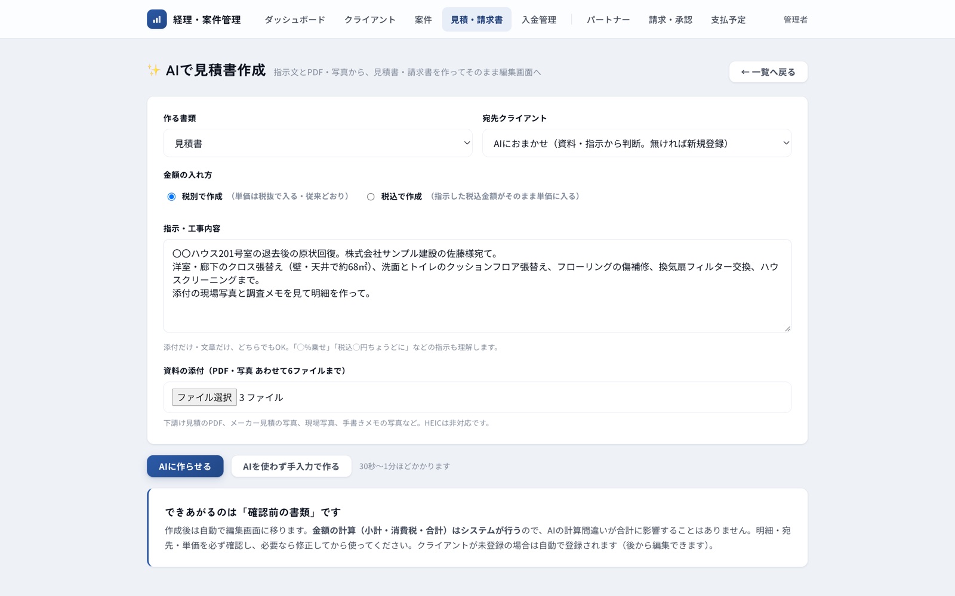Click AIを使わず手入力で作る button
The image size is (955, 596).
(291, 466)
